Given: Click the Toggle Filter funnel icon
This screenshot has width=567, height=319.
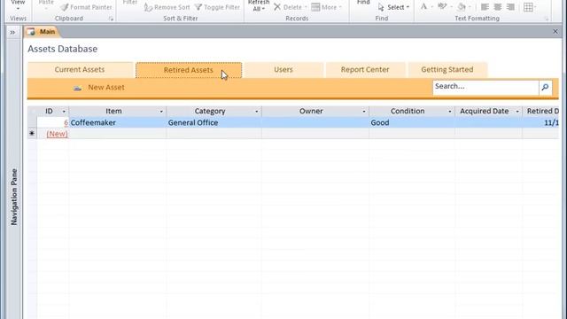Looking at the screenshot, I should point(198,7).
